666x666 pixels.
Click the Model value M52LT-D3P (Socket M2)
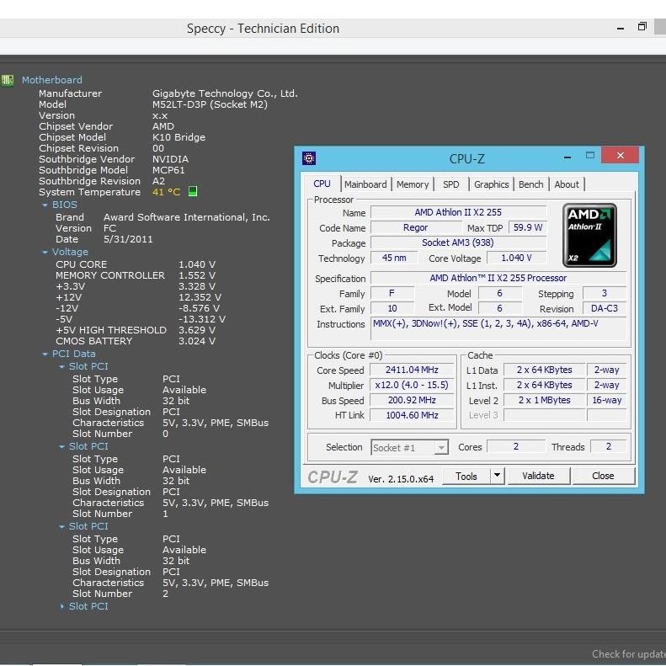210,104
